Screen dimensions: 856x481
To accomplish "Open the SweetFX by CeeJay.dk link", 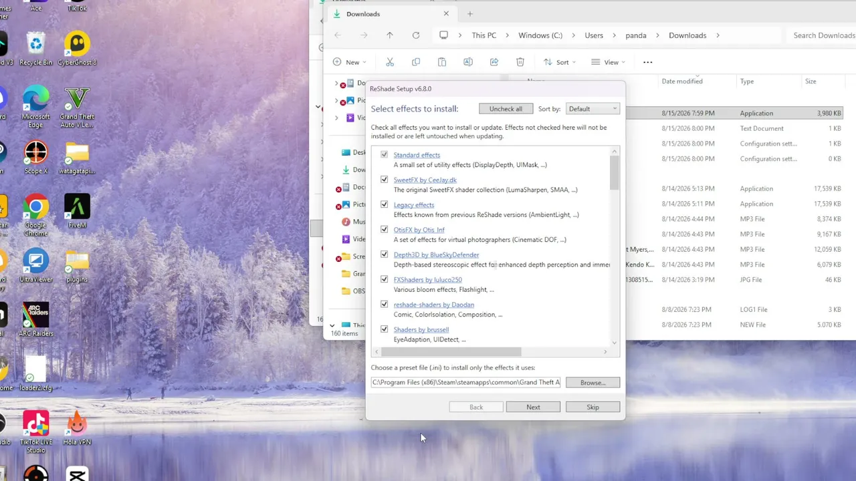I will 425,180.
